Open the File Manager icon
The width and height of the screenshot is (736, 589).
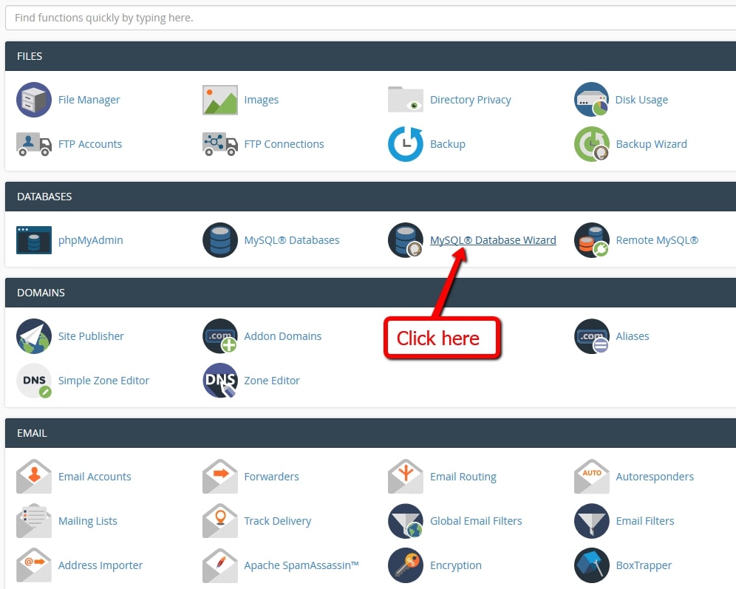pos(33,99)
